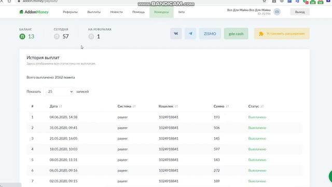Image resolution: width=332 pixels, height=187 pixels.
Task: Bookmark page with the star icon
Action: coord(264,1)
